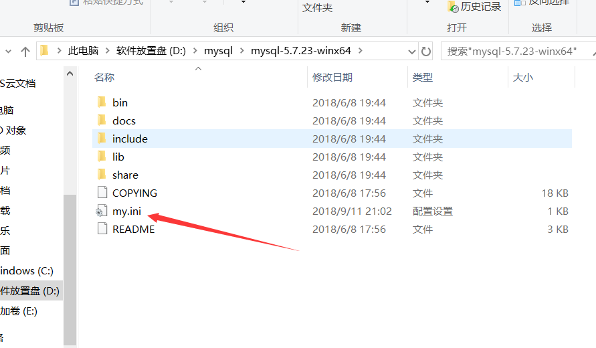This screenshot has height=348, width=596.
Task: Click the folder icon in address bar
Action: [44, 51]
